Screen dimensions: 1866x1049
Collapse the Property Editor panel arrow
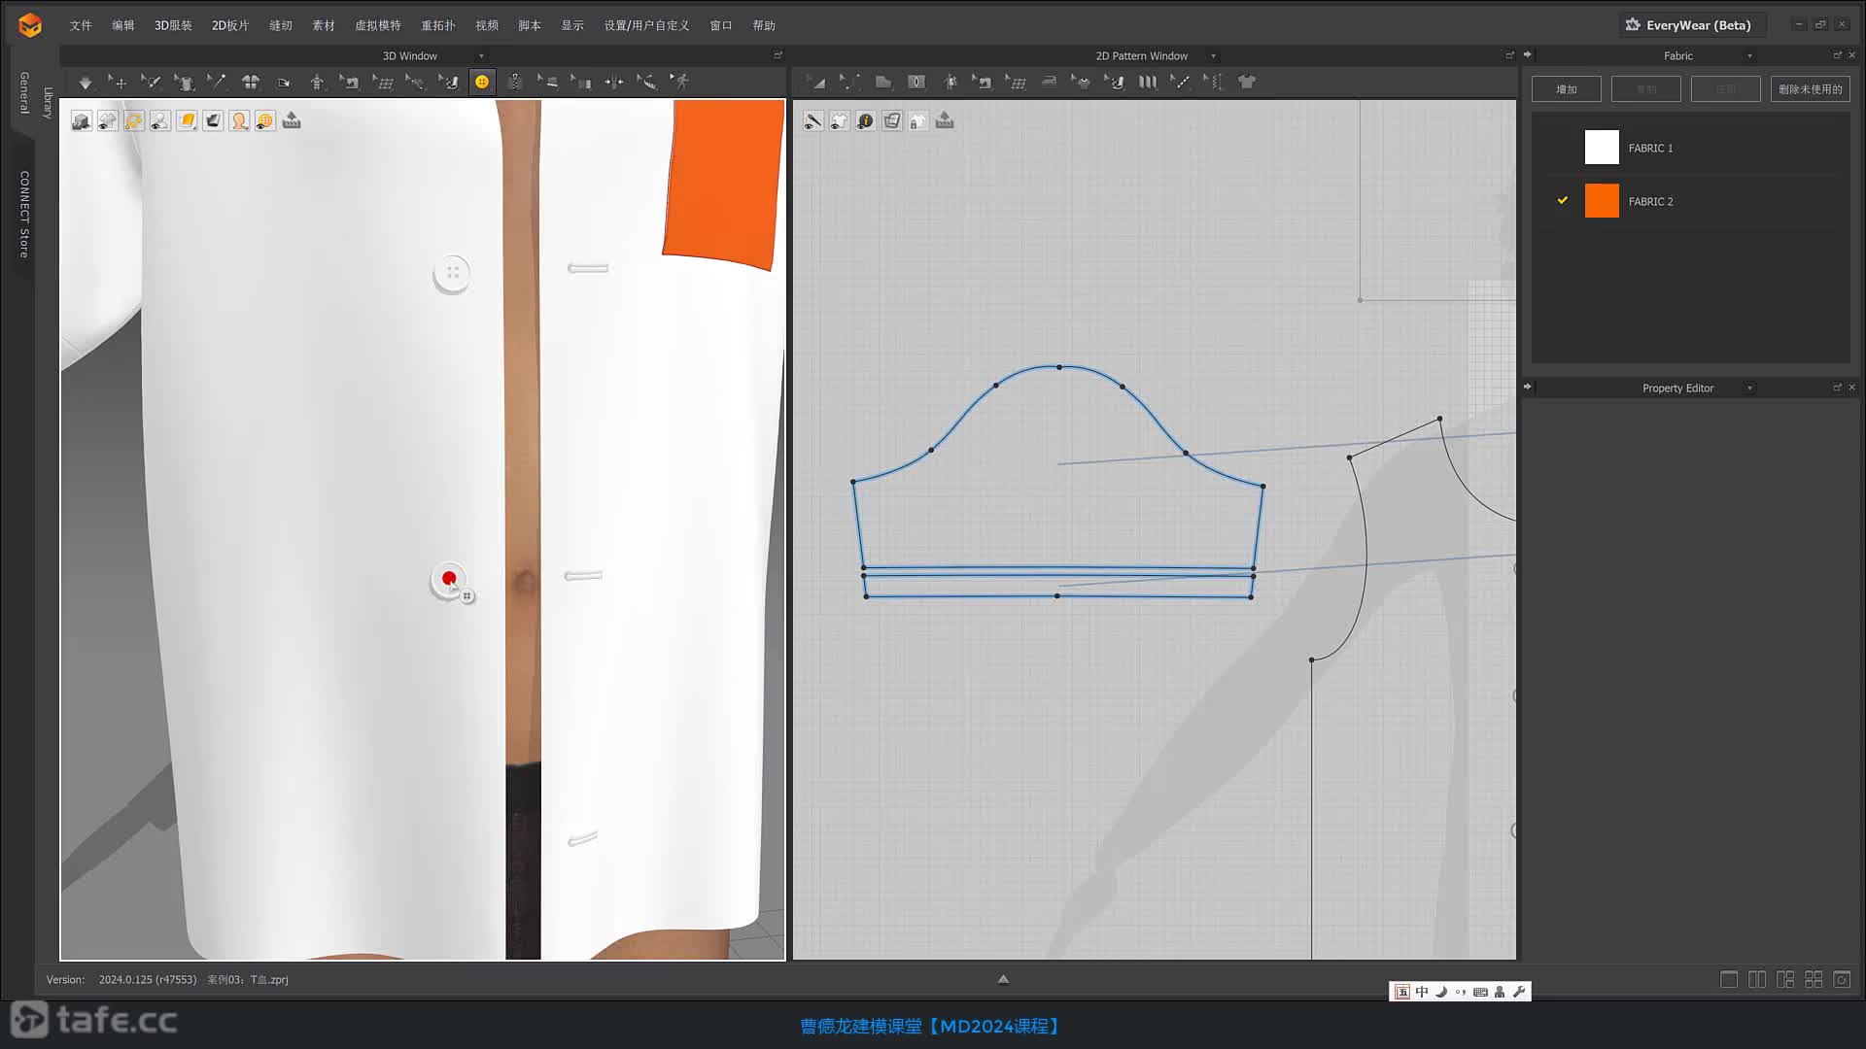(1528, 387)
